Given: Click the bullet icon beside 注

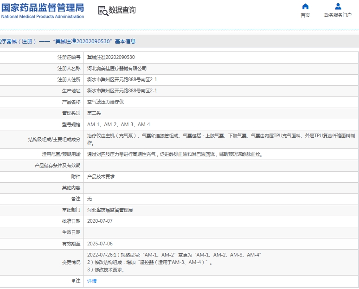Looking at the screenshot, I should (x=73, y=281).
